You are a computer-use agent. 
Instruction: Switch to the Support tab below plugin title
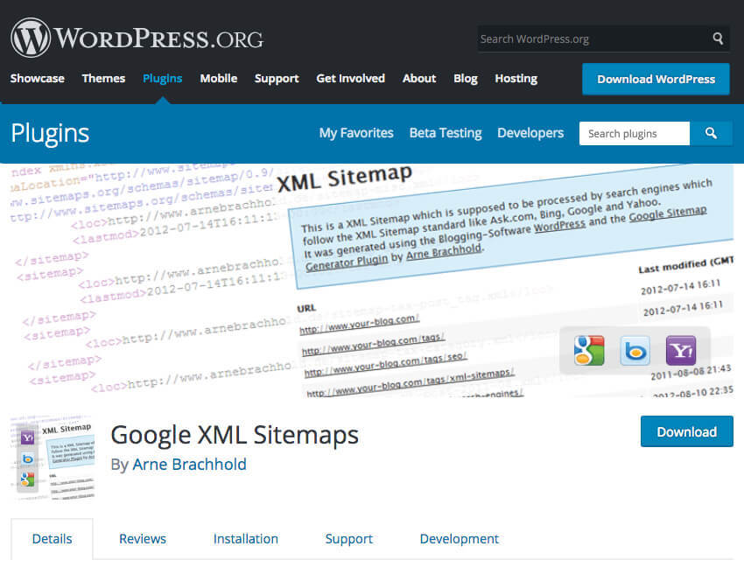tap(348, 539)
